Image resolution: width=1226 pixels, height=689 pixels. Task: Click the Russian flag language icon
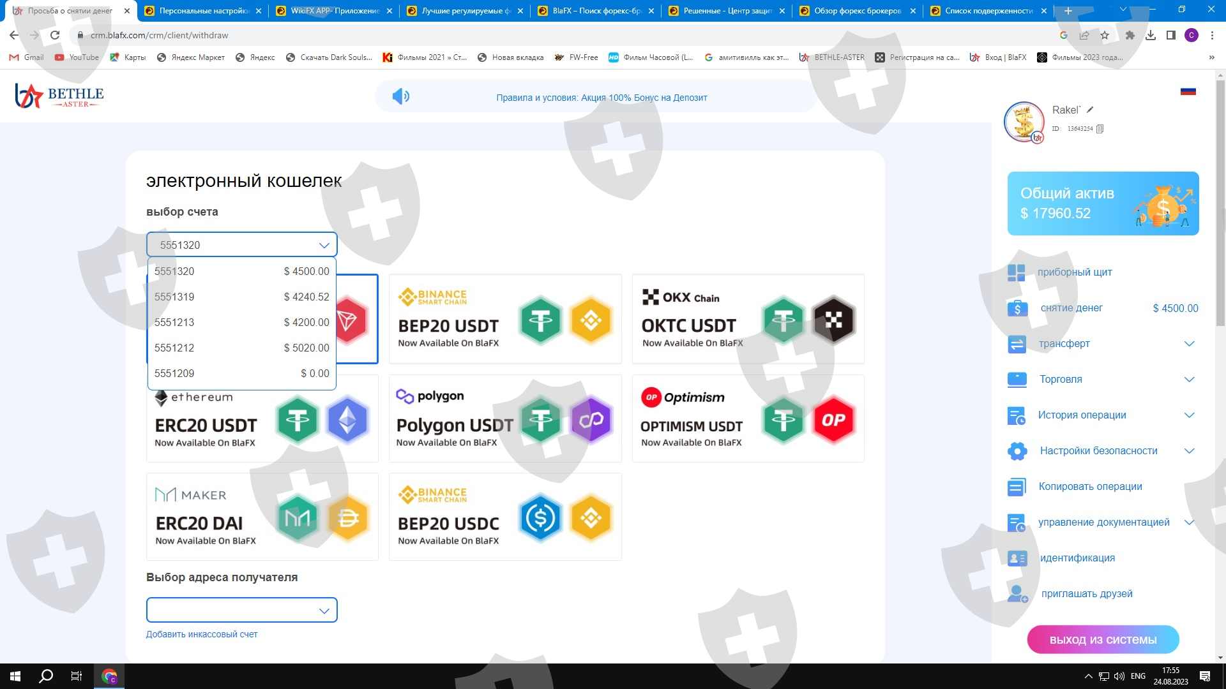coord(1188,91)
